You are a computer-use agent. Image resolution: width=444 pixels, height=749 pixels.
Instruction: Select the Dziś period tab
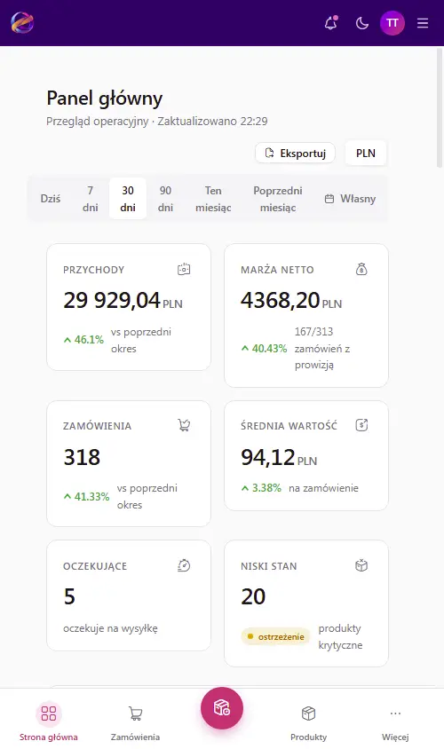(51, 199)
